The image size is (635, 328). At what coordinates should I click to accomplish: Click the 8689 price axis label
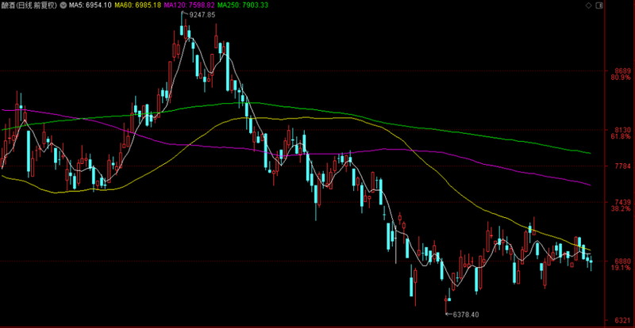[x=619, y=71]
